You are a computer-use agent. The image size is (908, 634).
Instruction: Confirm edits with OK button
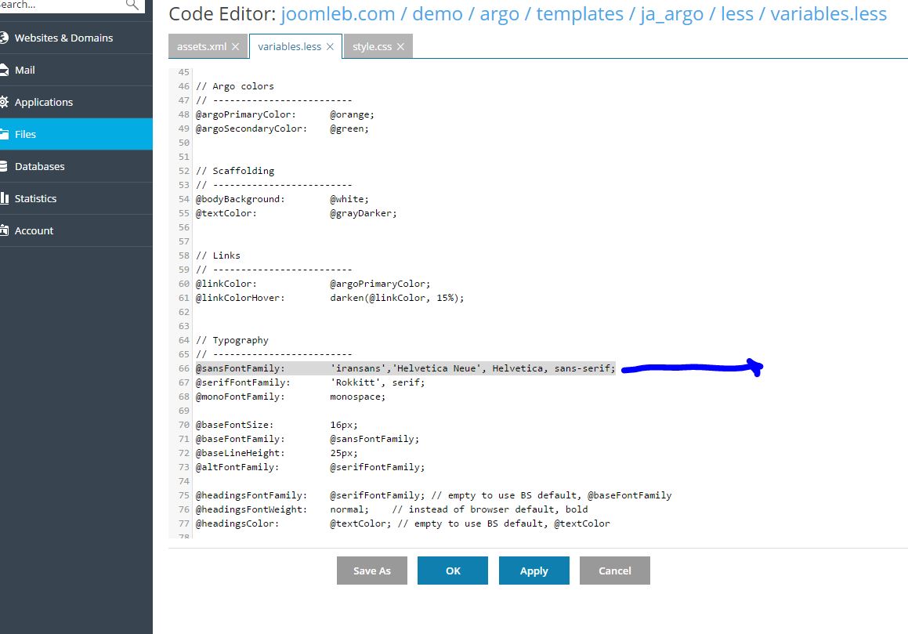pyautogui.click(x=453, y=571)
